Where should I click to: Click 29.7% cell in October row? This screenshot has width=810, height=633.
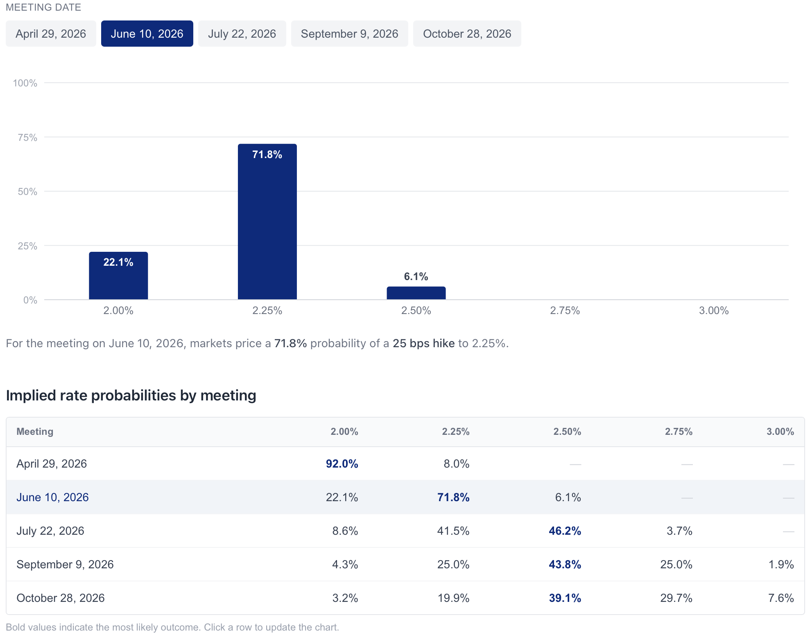(676, 598)
